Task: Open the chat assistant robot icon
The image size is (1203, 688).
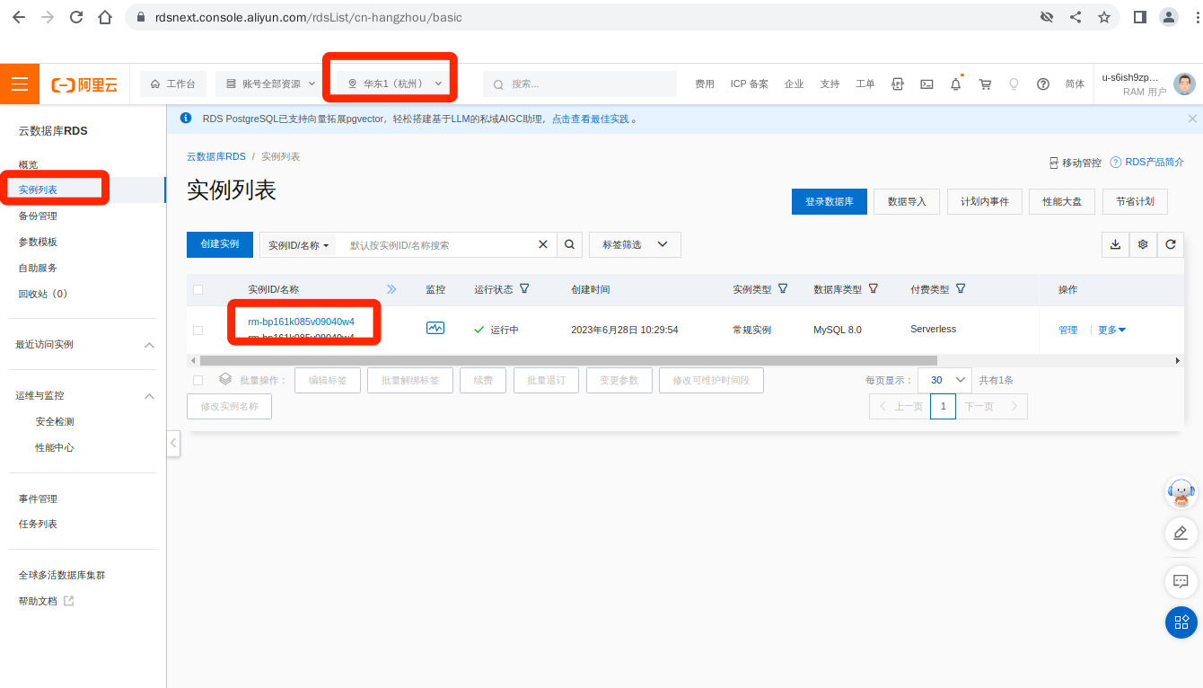Action: point(1181,491)
